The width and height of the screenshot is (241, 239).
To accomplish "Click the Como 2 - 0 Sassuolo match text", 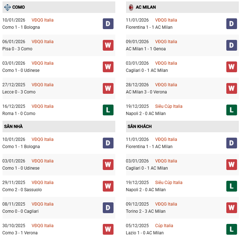I will [x=22, y=190].
